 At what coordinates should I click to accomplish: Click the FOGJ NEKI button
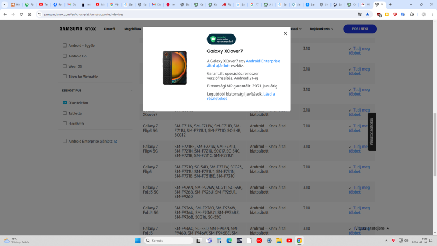click(360, 29)
